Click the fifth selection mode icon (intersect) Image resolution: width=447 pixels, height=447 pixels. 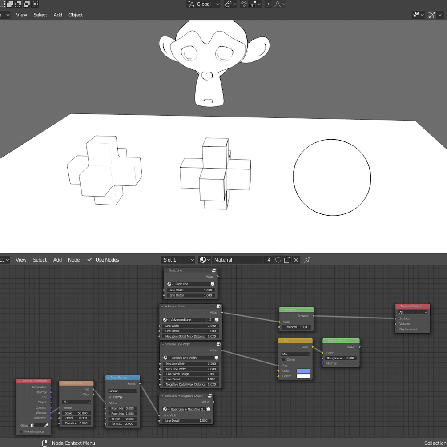[35, 4]
